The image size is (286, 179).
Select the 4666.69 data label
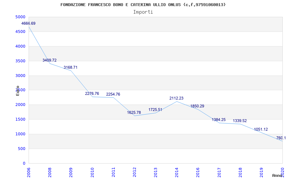(29, 23)
